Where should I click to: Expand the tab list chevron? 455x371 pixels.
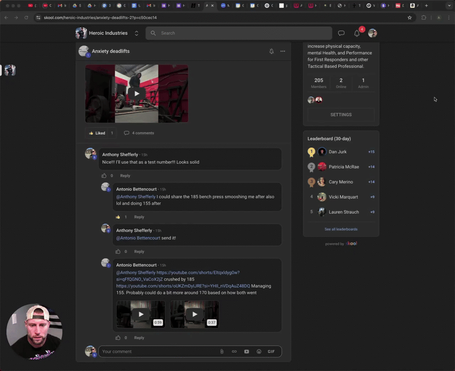click(x=449, y=5)
